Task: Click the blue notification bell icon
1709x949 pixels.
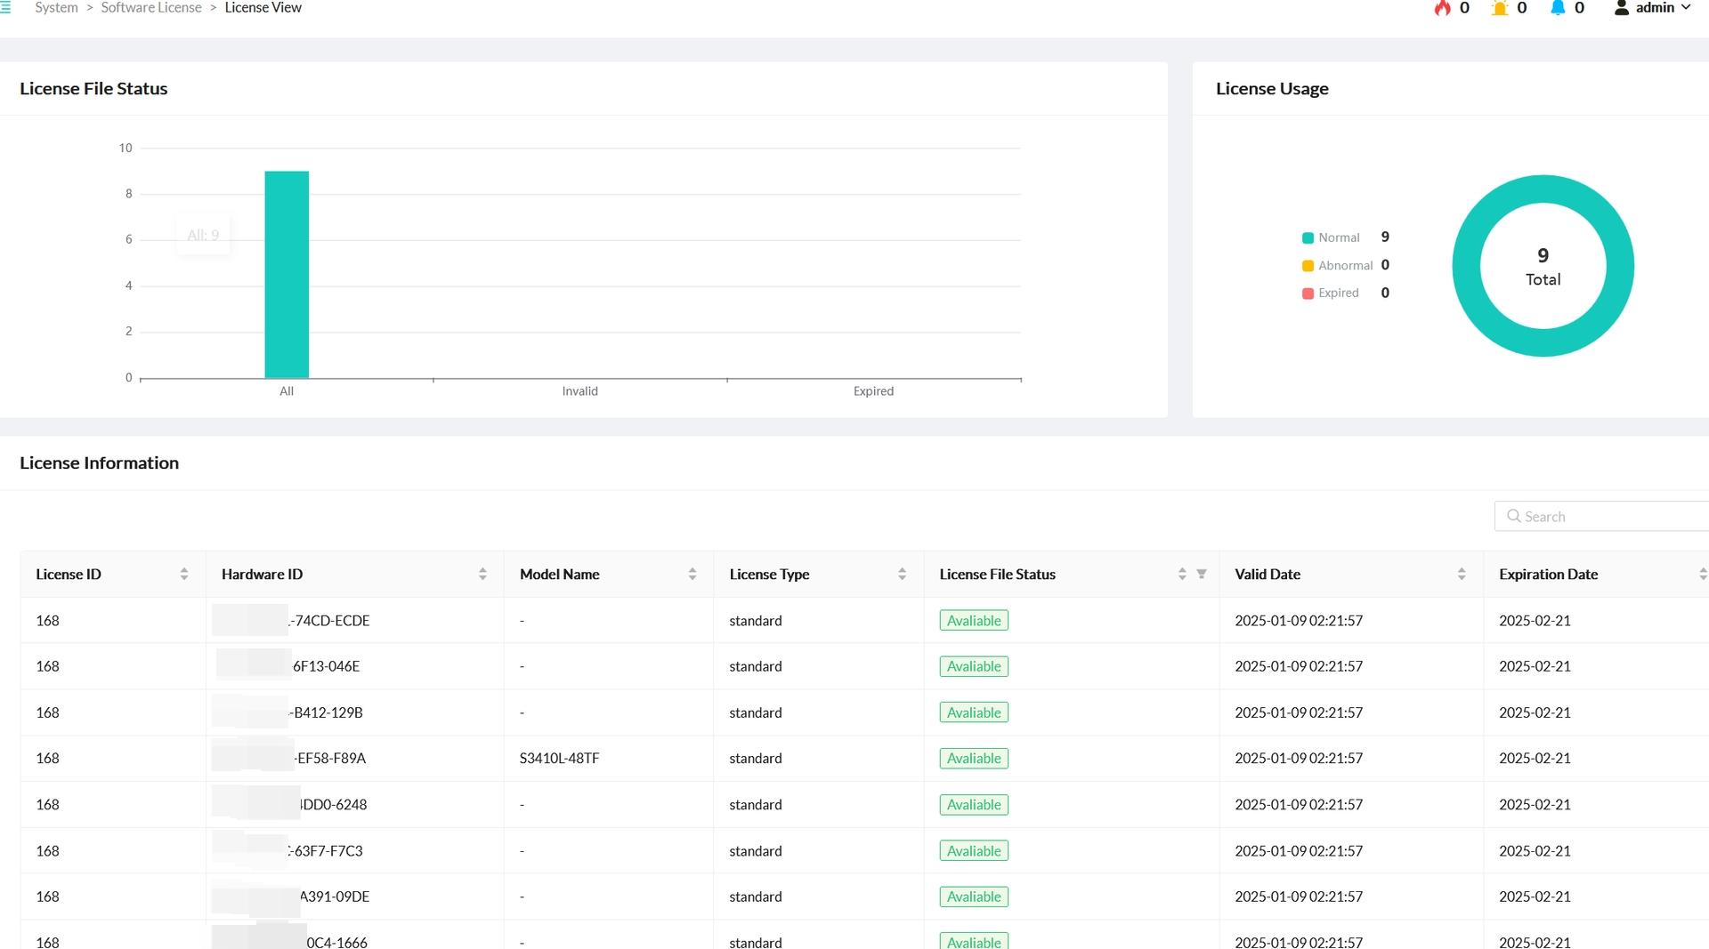Action: coord(1558,8)
